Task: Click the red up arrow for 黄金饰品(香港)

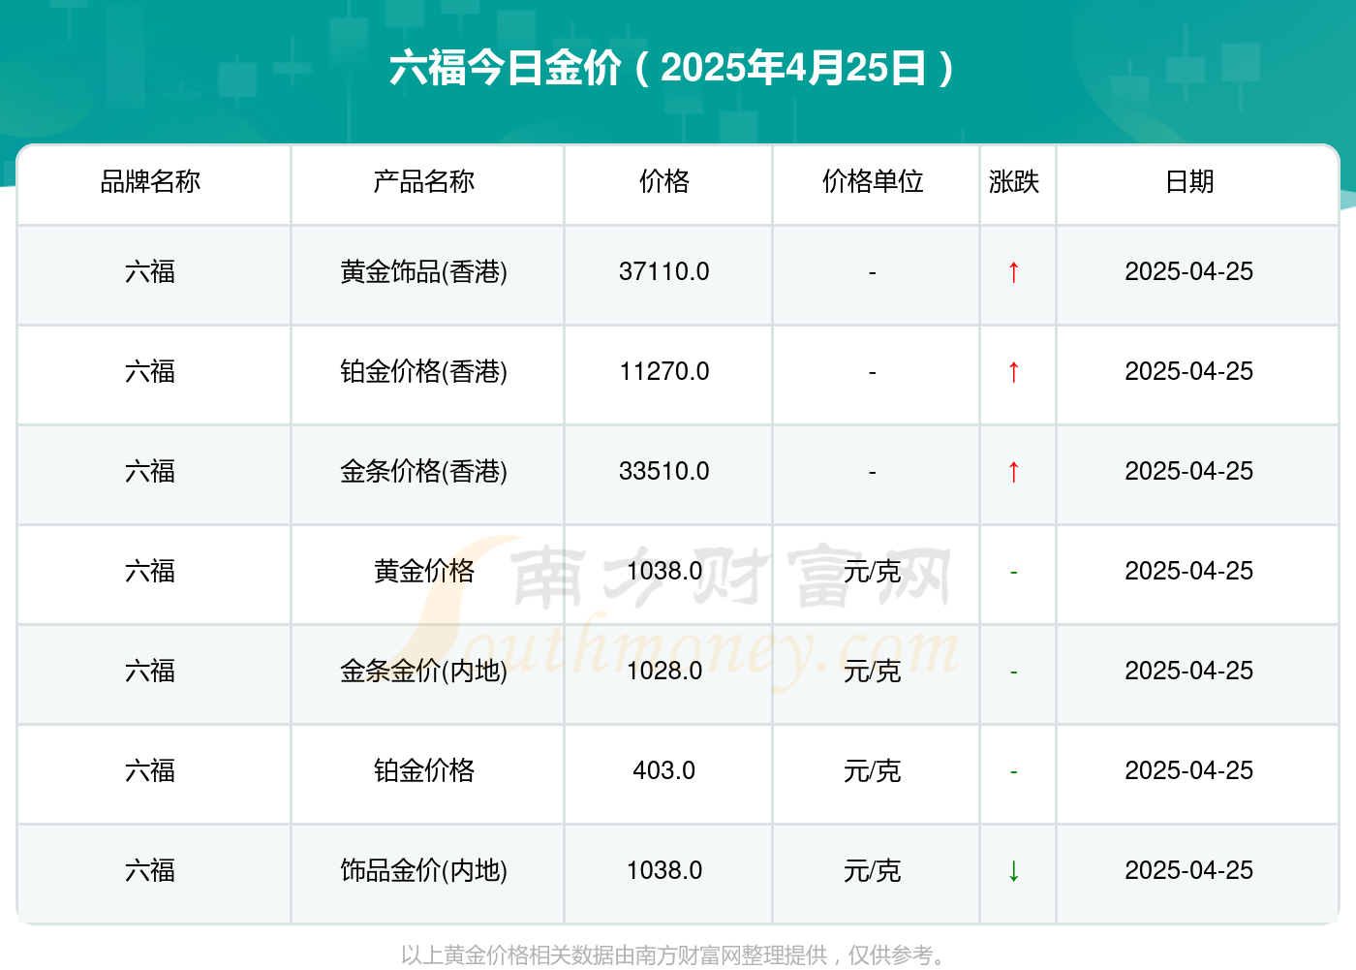Action: coord(1014,271)
